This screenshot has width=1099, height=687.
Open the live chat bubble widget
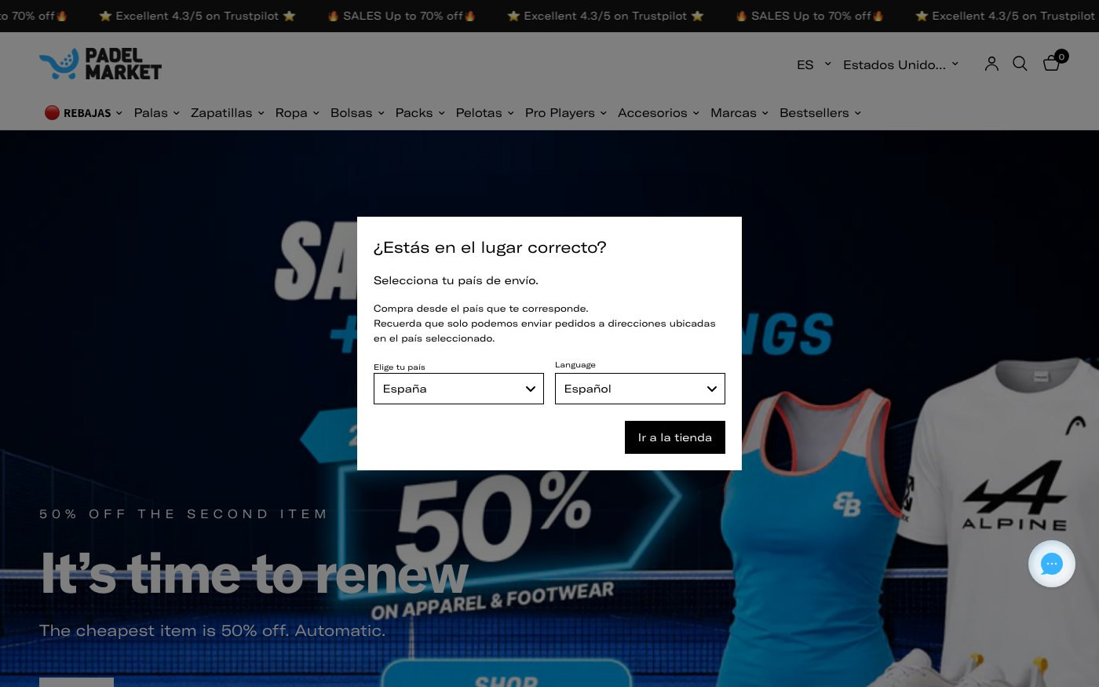[1051, 564]
